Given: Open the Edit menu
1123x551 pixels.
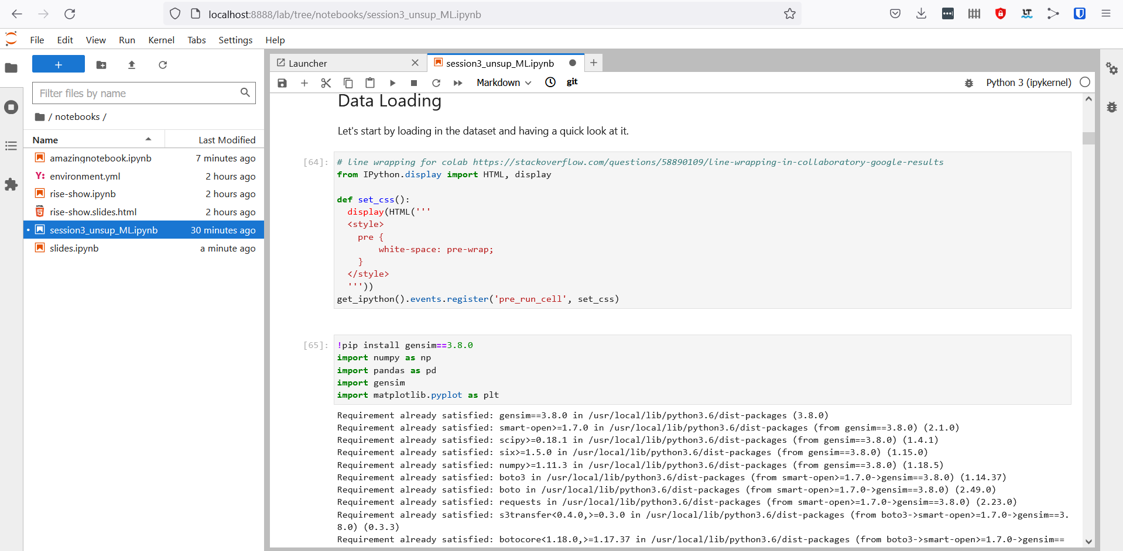Looking at the screenshot, I should click(65, 40).
